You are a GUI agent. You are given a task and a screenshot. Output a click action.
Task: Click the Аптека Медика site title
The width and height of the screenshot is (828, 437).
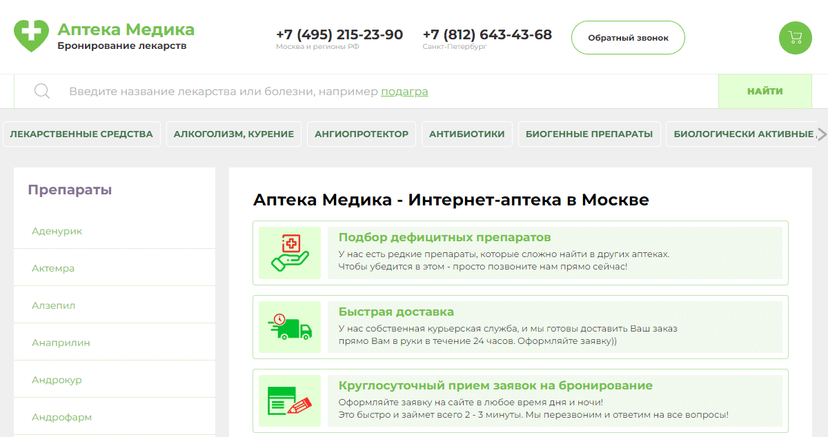(126, 30)
